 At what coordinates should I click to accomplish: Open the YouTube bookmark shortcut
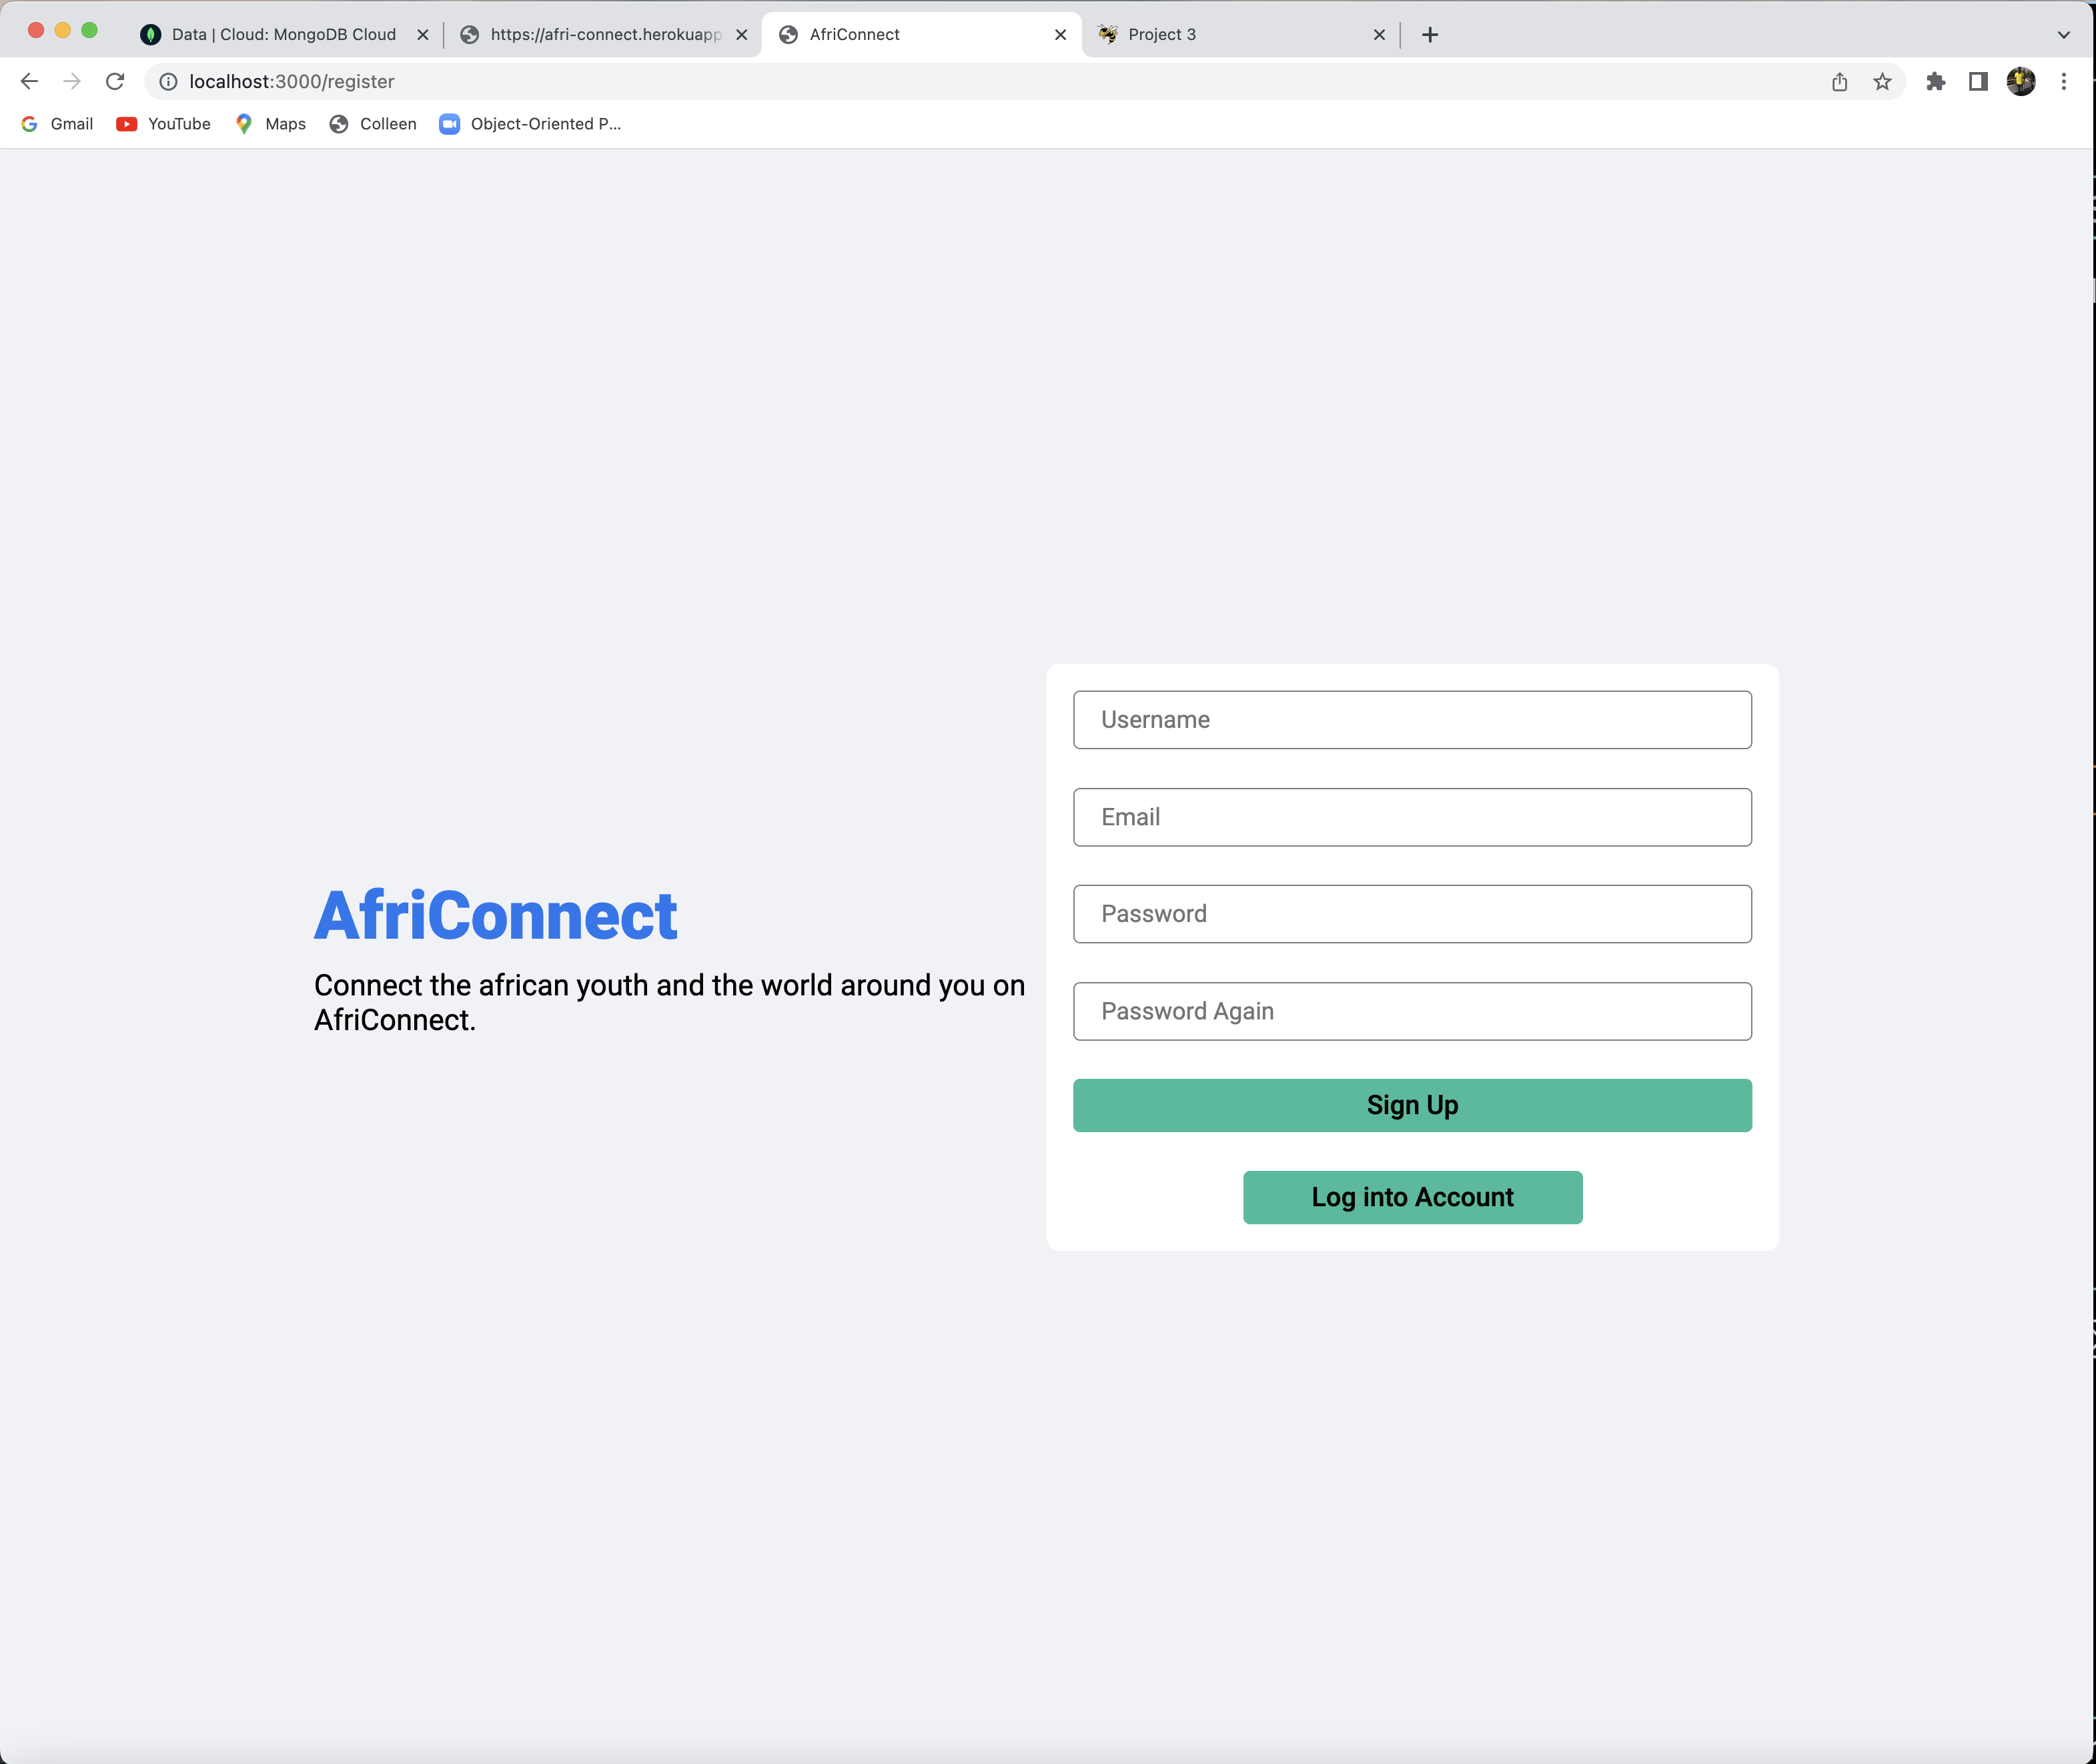coord(163,124)
